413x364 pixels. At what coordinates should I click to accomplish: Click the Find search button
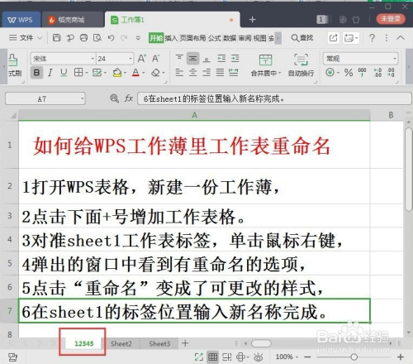coord(302,38)
